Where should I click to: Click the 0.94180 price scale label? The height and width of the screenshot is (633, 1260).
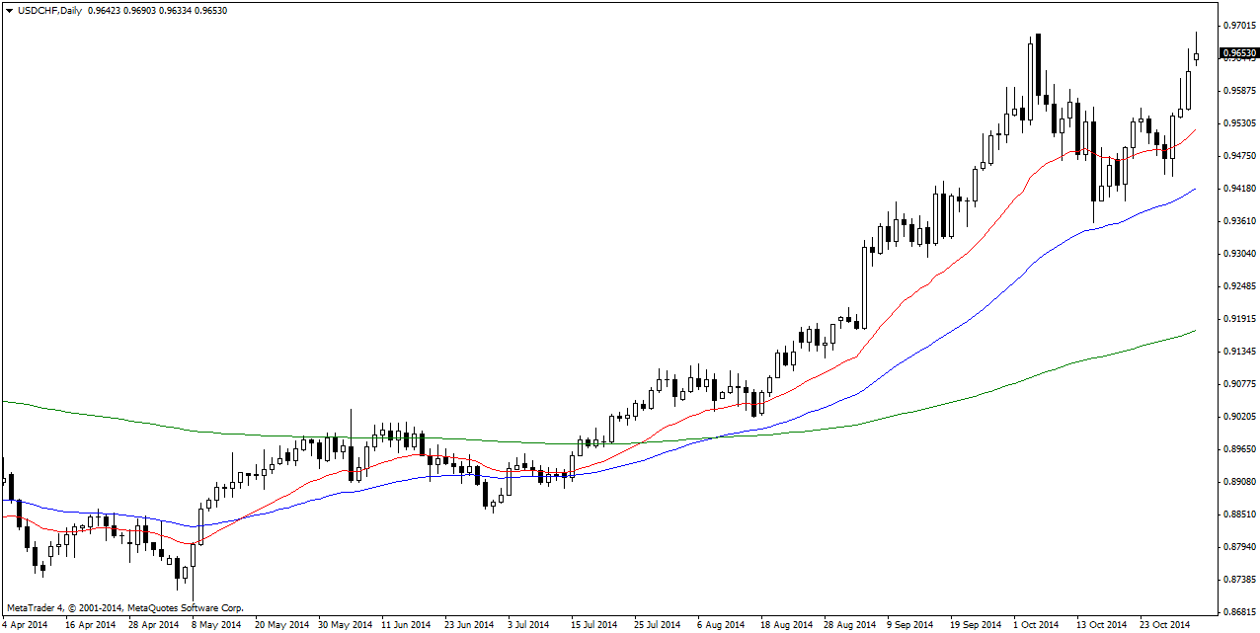click(x=1238, y=188)
